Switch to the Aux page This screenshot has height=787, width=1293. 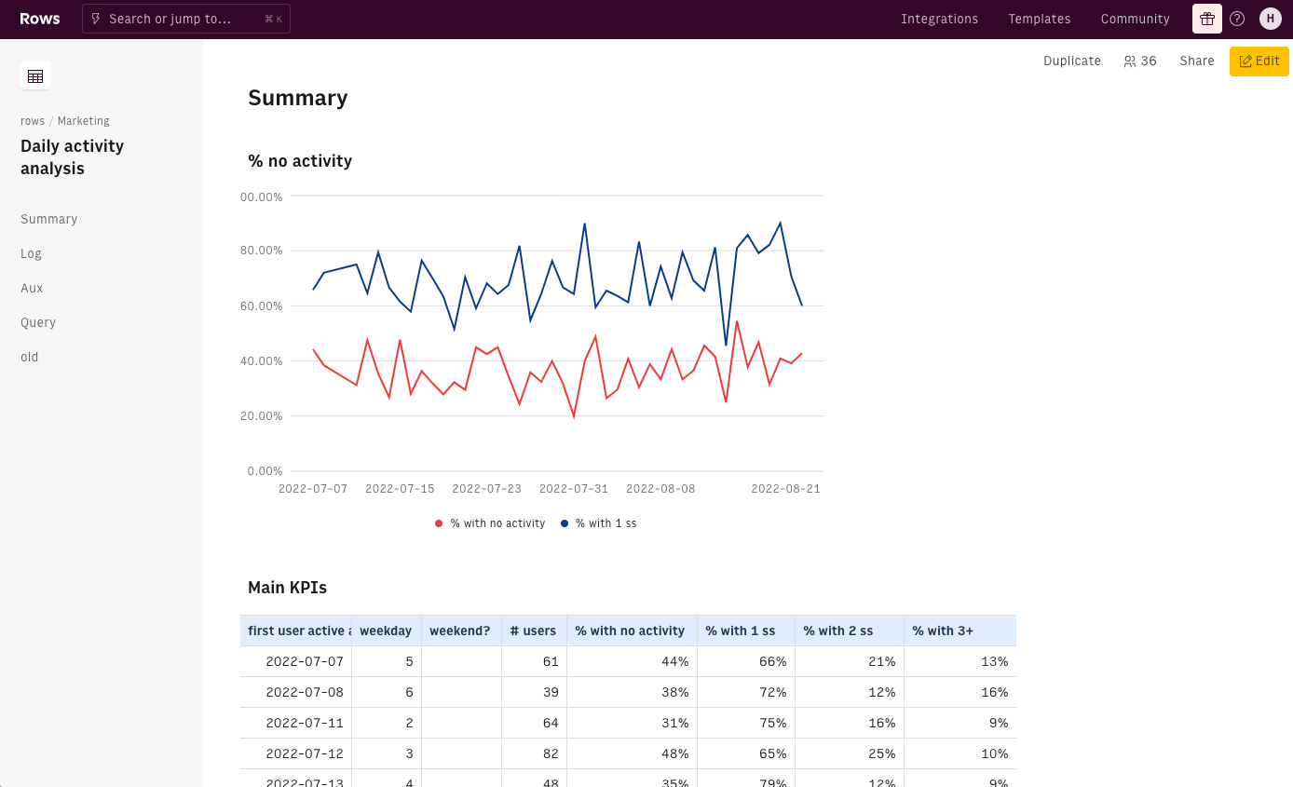click(x=33, y=288)
